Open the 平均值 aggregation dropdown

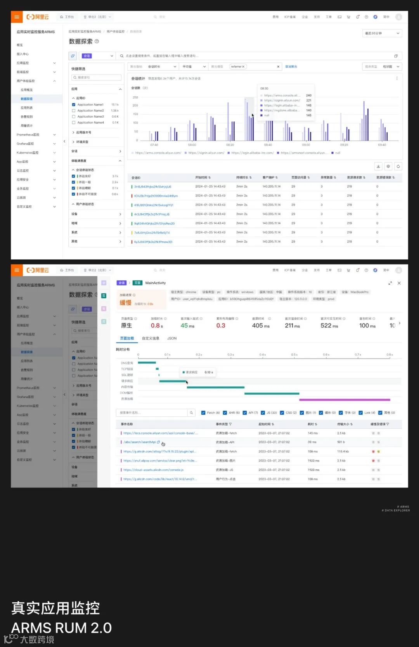tap(194, 66)
